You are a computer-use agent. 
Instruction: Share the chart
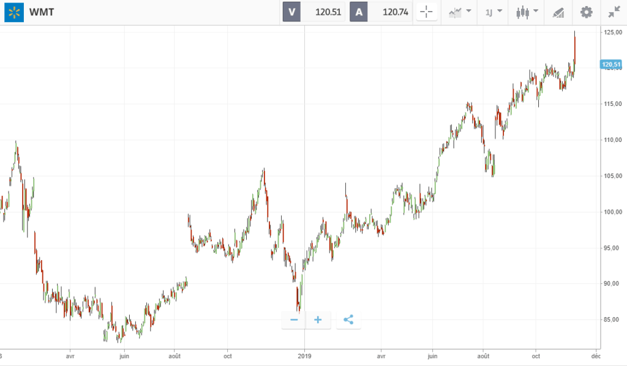click(x=348, y=319)
